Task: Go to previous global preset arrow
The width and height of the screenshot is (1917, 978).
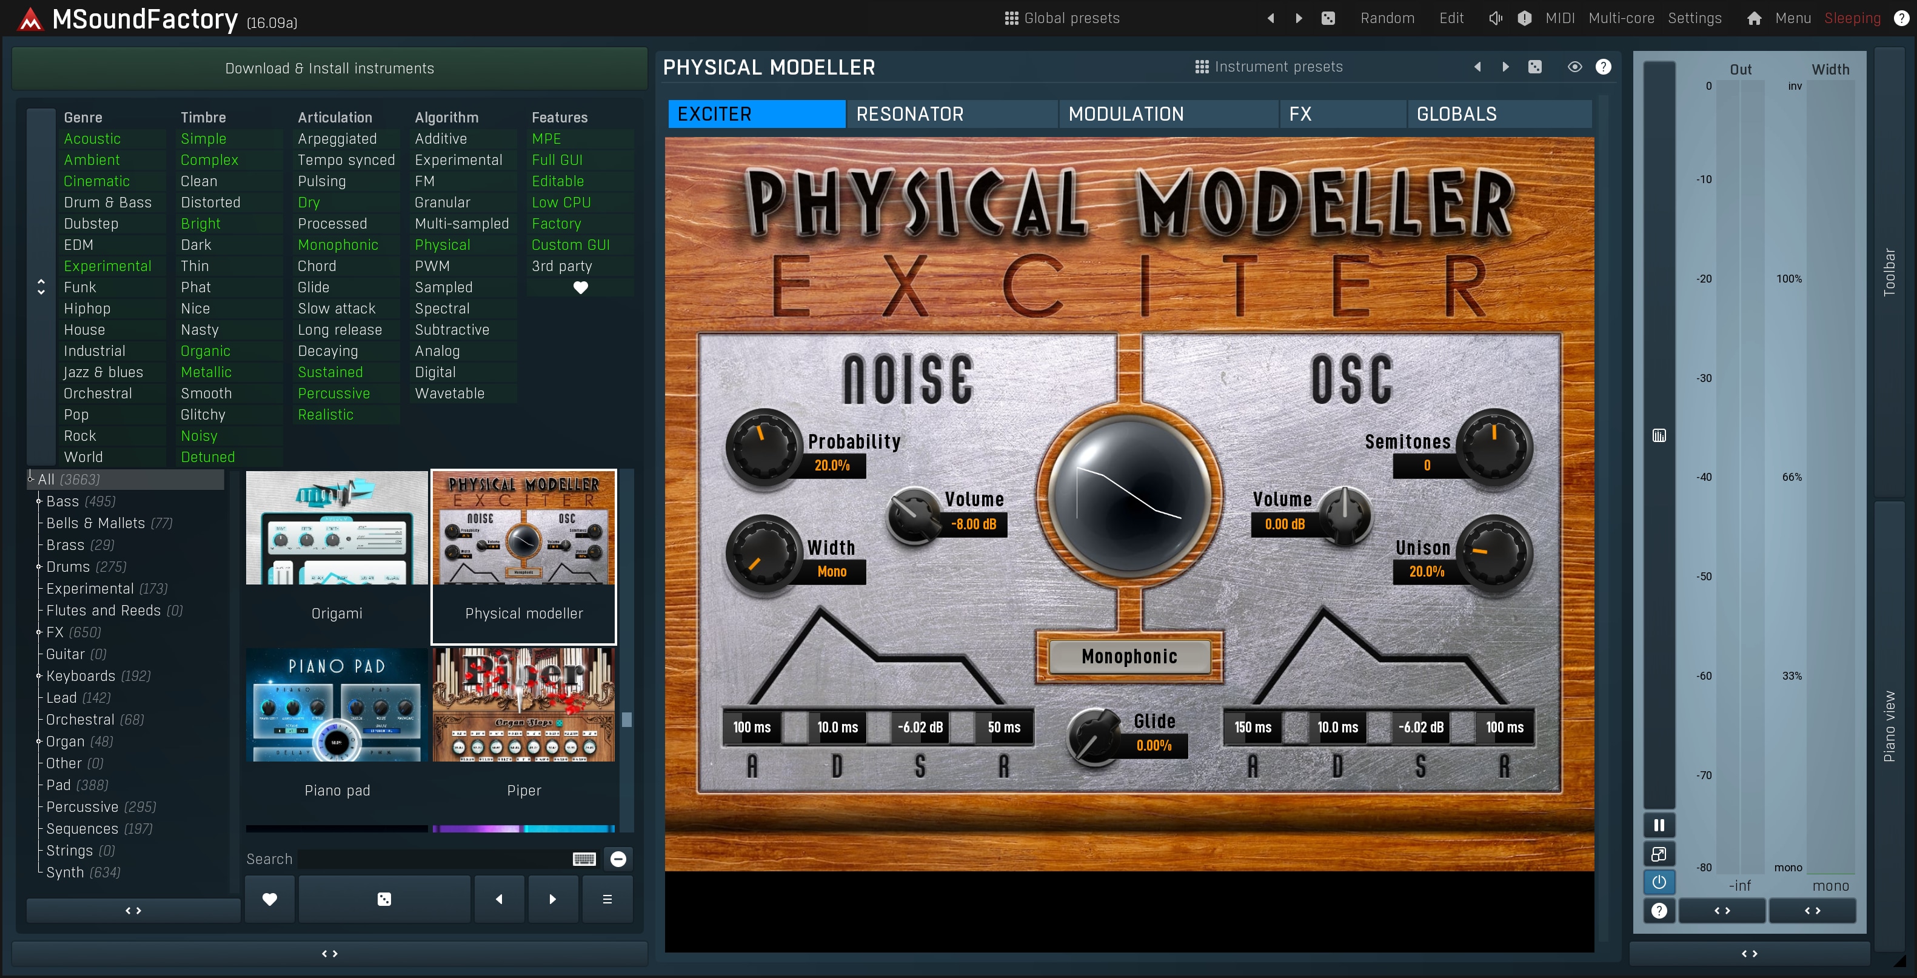Action: click(1271, 18)
